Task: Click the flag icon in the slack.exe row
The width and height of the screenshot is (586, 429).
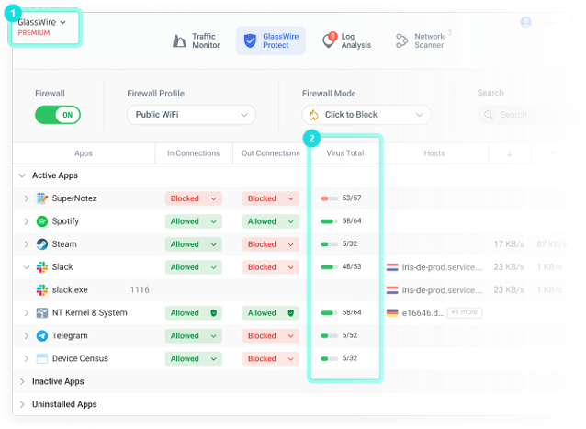Action: [392, 290]
